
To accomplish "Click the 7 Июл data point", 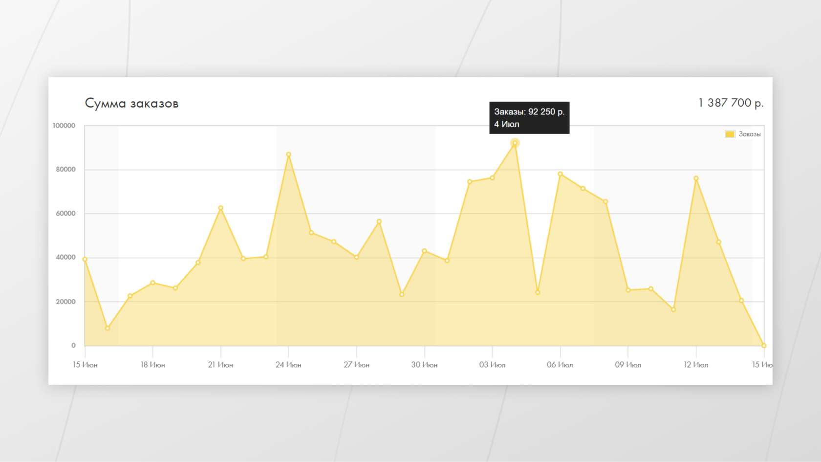I will click(x=583, y=188).
